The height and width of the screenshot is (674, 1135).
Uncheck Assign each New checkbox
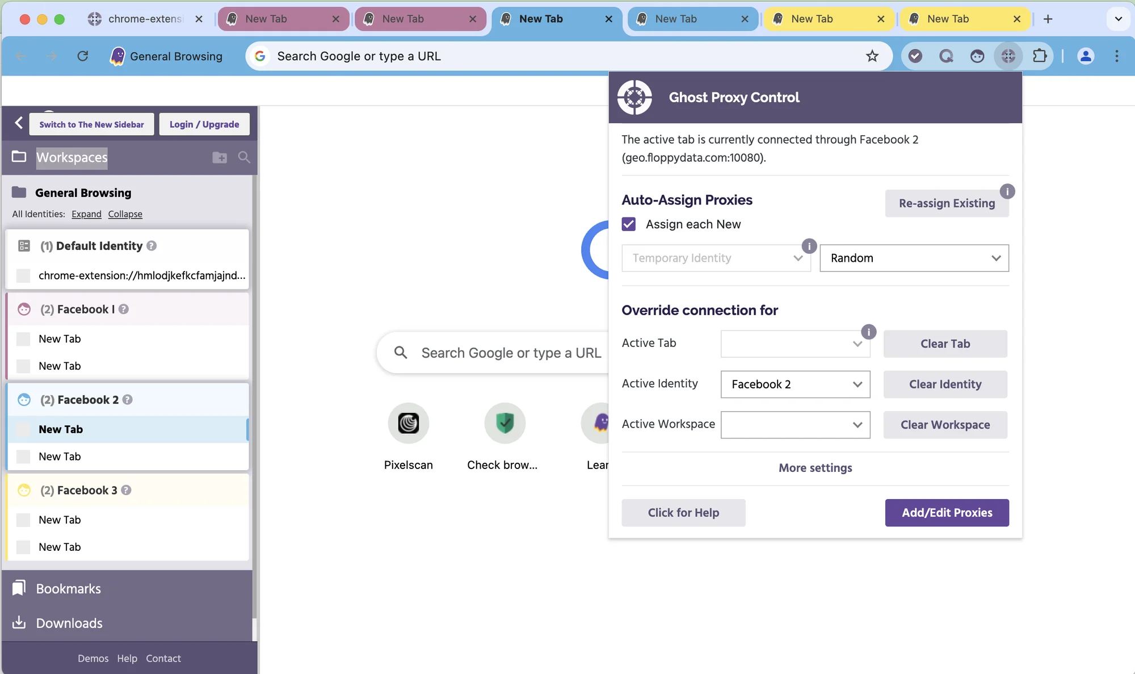[x=628, y=224]
